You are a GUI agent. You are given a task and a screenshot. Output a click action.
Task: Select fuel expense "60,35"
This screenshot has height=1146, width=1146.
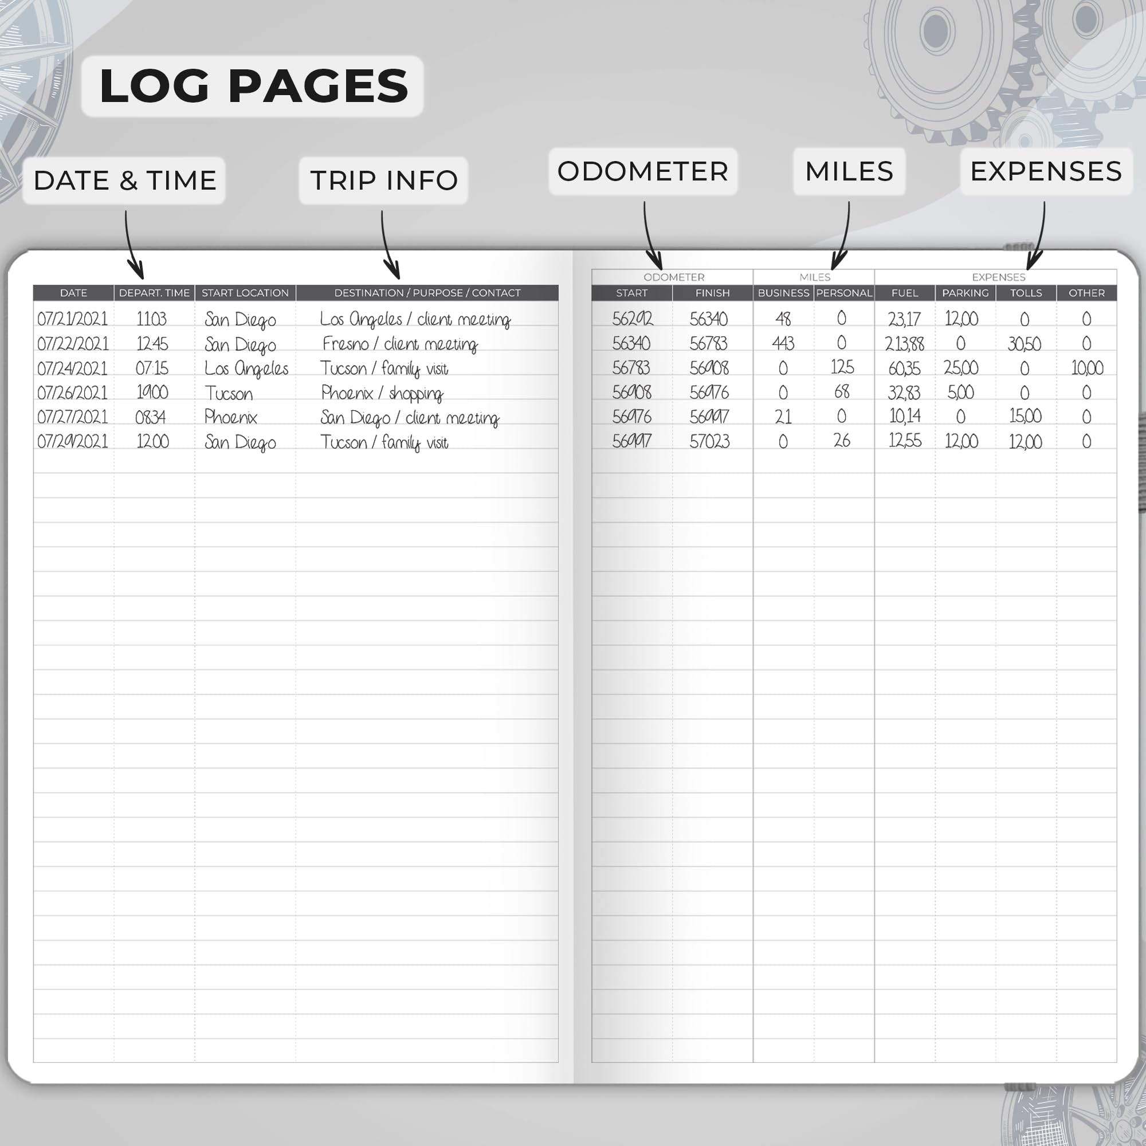(x=905, y=369)
